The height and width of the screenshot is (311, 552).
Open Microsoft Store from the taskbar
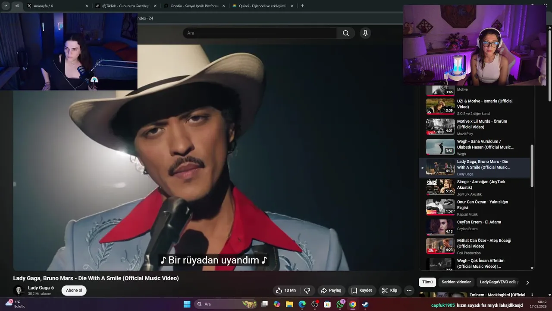coord(327,304)
